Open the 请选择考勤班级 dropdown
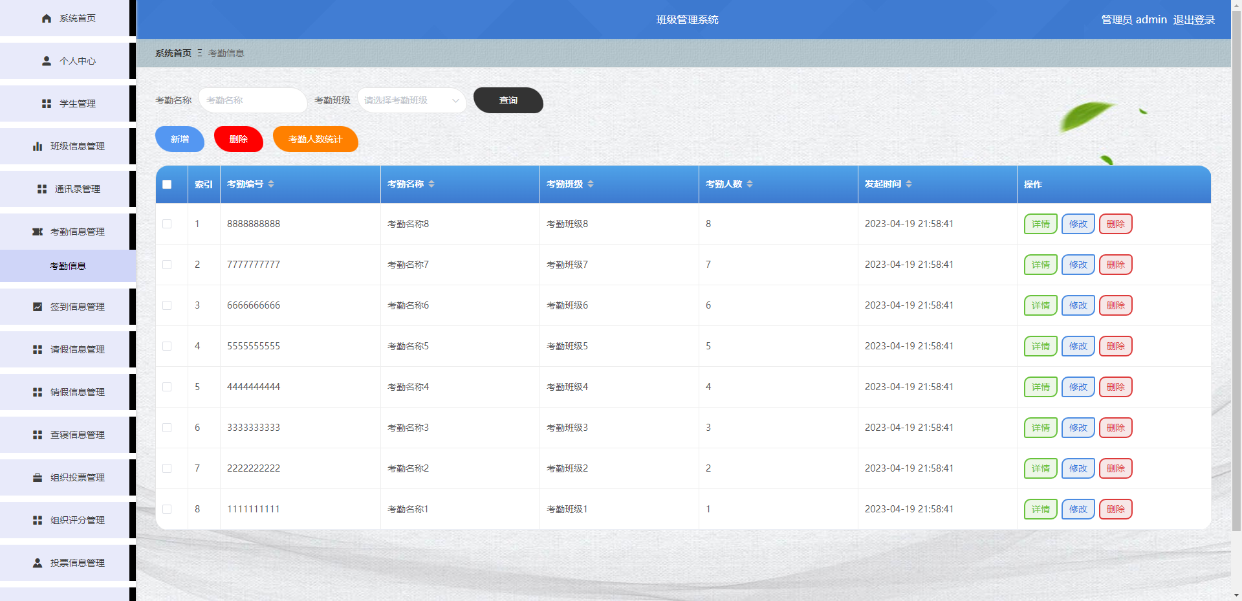 coord(412,100)
